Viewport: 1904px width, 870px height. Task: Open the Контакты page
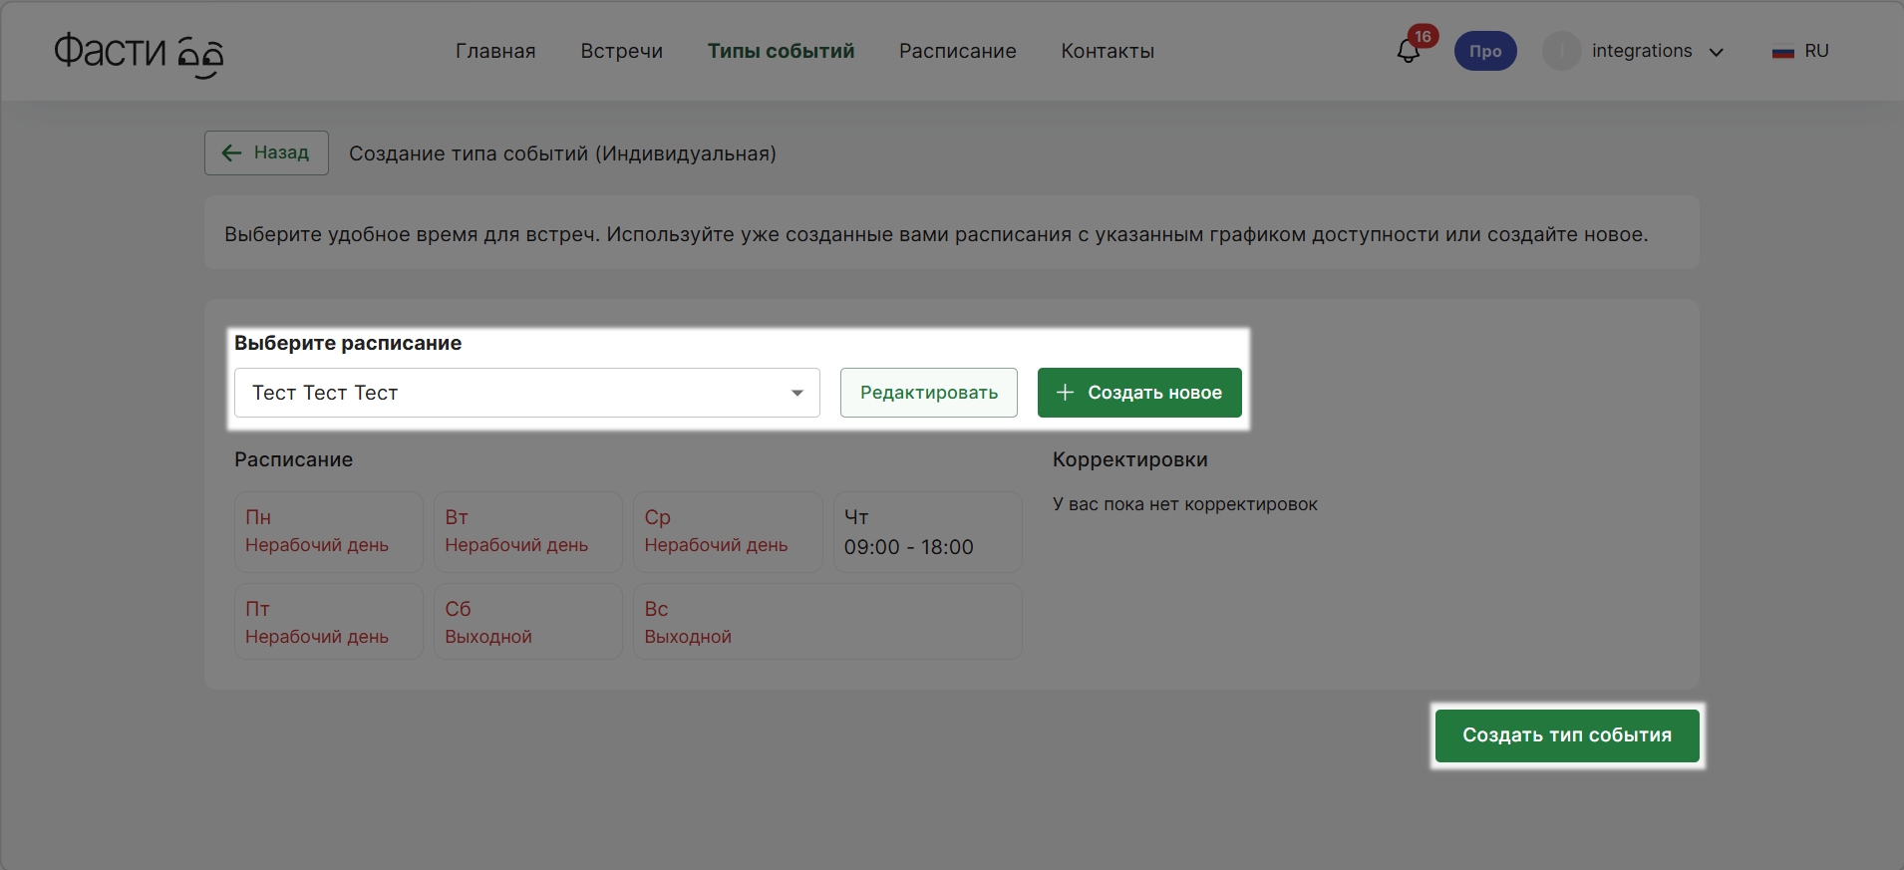click(x=1107, y=52)
